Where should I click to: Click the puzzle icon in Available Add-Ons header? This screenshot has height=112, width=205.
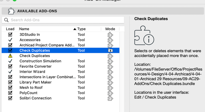point(11,11)
